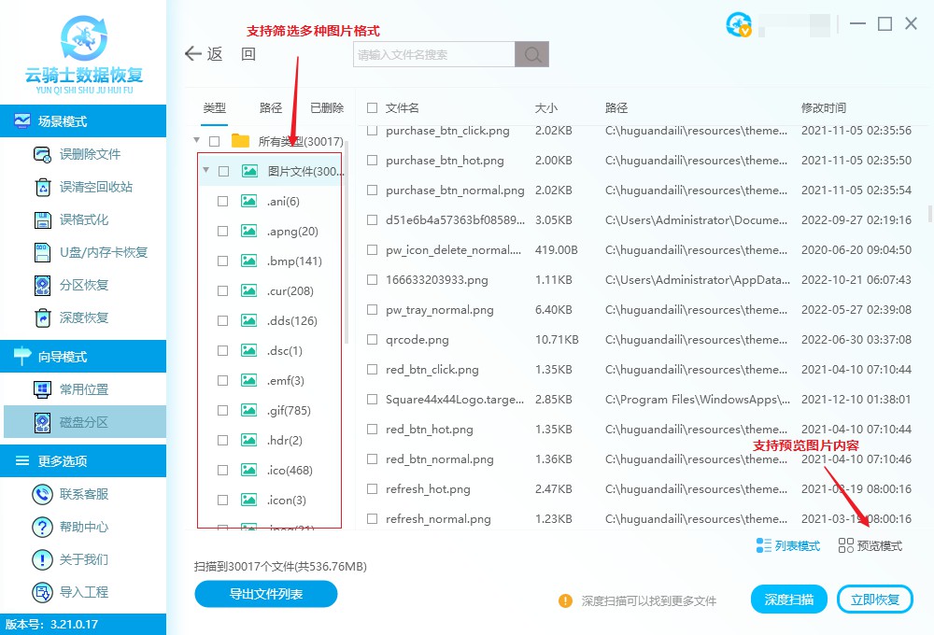Check the .bmp(141) file type checkbox
Viewport: 934px width, 635px height.
pyautogui.click(x=222, y=261)
